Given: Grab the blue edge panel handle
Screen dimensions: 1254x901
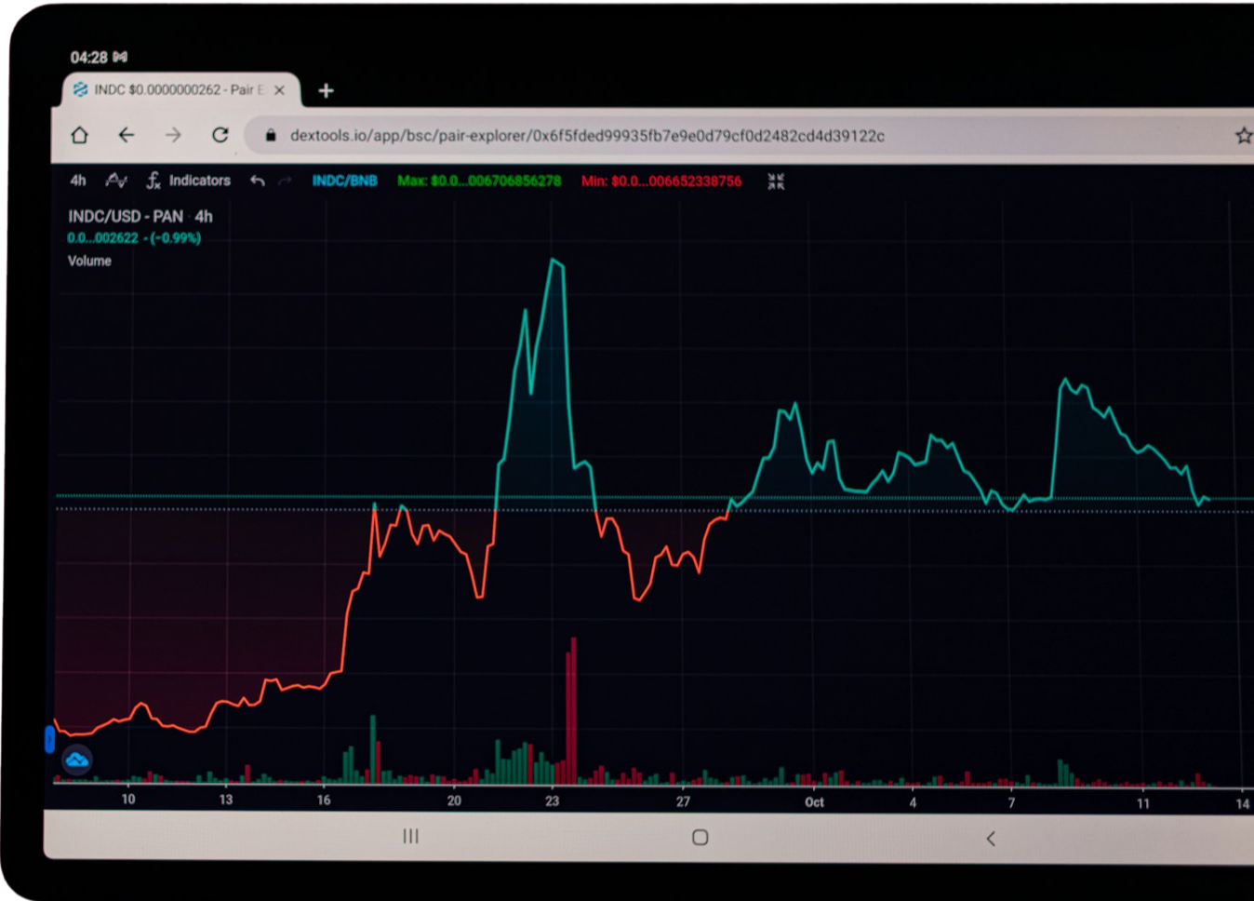Looking at the screenshot, I should coord(50,739).
